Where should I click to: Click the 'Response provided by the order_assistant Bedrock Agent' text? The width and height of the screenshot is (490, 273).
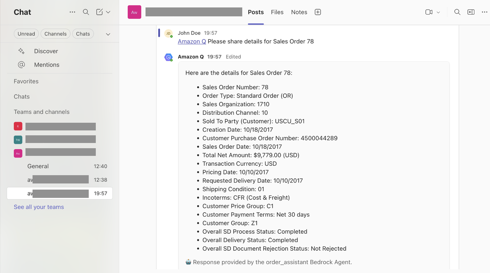pyautogui.click(x=272, y=262)
